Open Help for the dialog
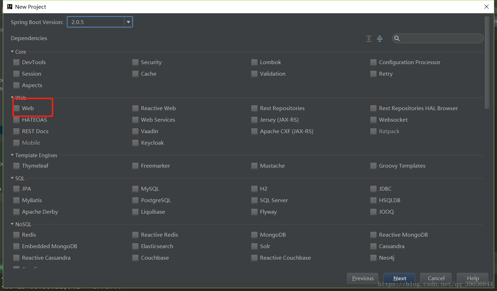497x291 pixels. point(473,278)
